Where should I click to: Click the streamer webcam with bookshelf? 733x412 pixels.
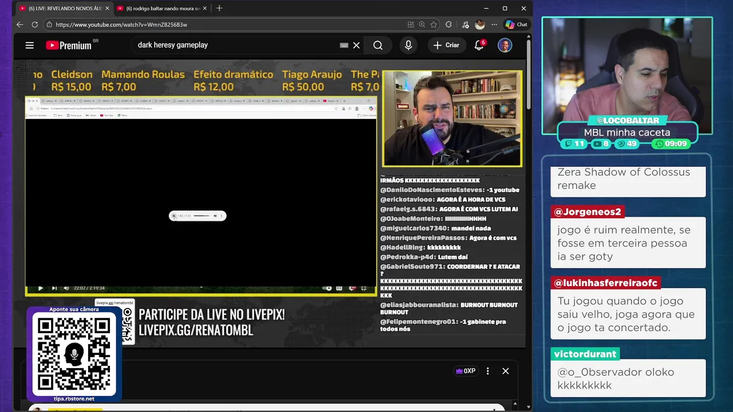452,119
